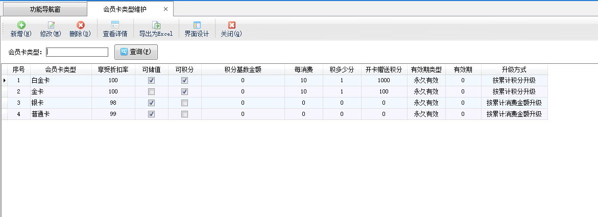Enable 可积分 checkbox for 银卡 row
This screenshot has height=217, width=598.
click(x=185, y=103)
